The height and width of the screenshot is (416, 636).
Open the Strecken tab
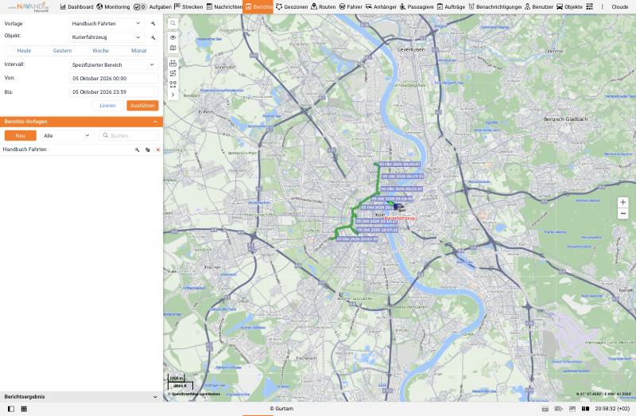click(x=188, y=7)
